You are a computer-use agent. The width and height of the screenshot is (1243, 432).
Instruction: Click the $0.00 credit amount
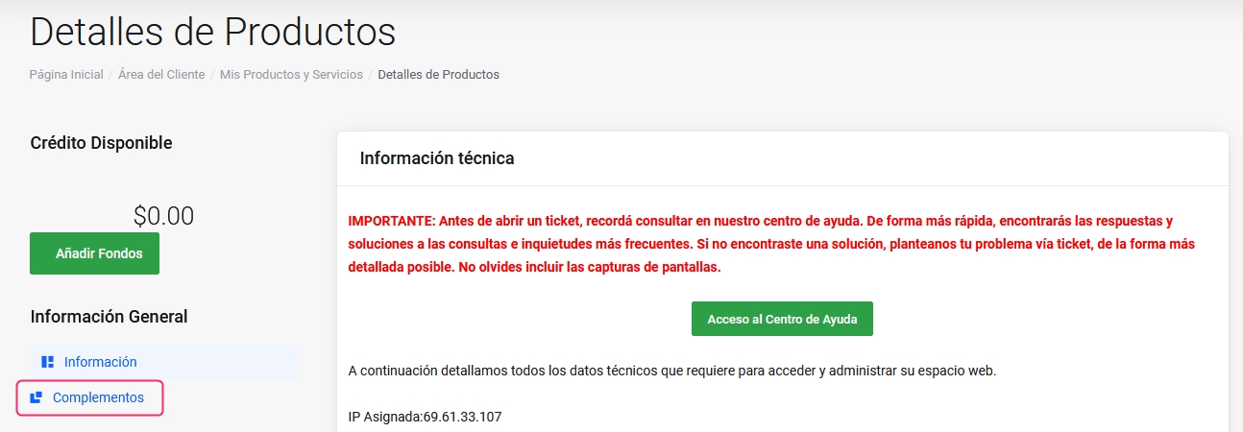[163, 215]
